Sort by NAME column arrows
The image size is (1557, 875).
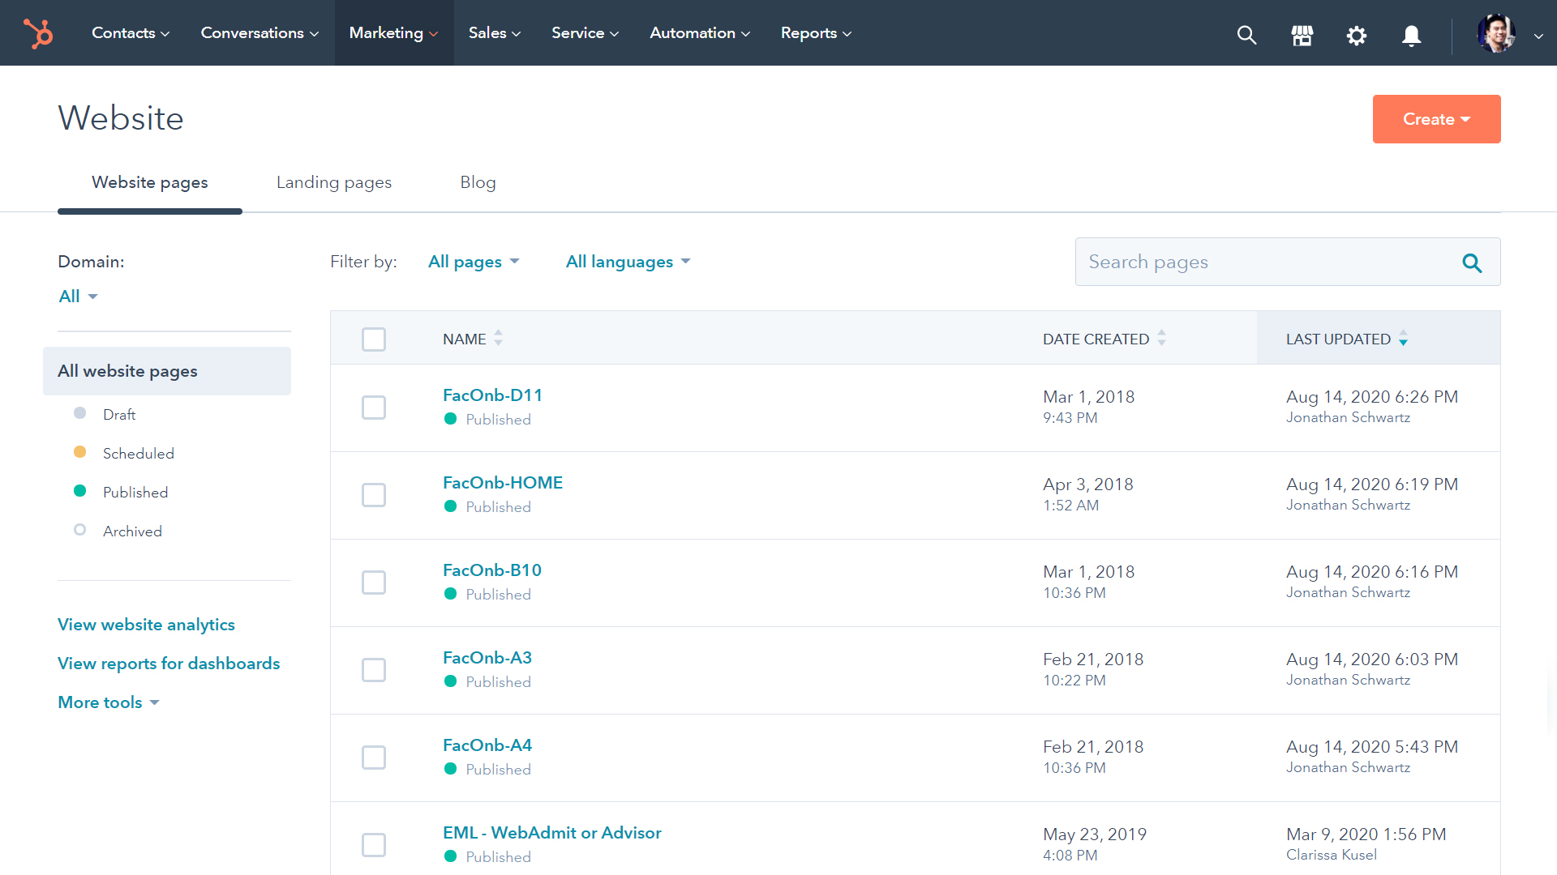[498, 338]
